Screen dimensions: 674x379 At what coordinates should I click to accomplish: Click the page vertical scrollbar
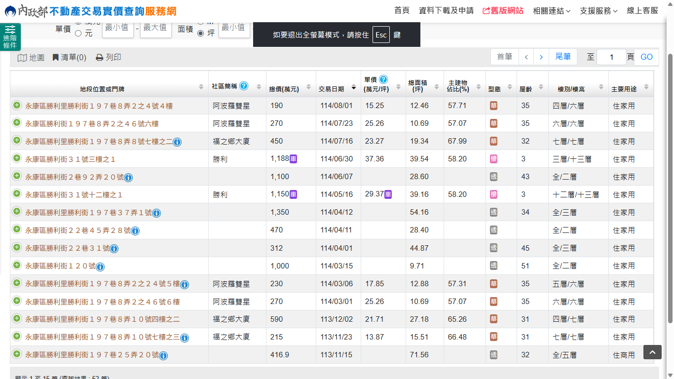coord(670,188)
